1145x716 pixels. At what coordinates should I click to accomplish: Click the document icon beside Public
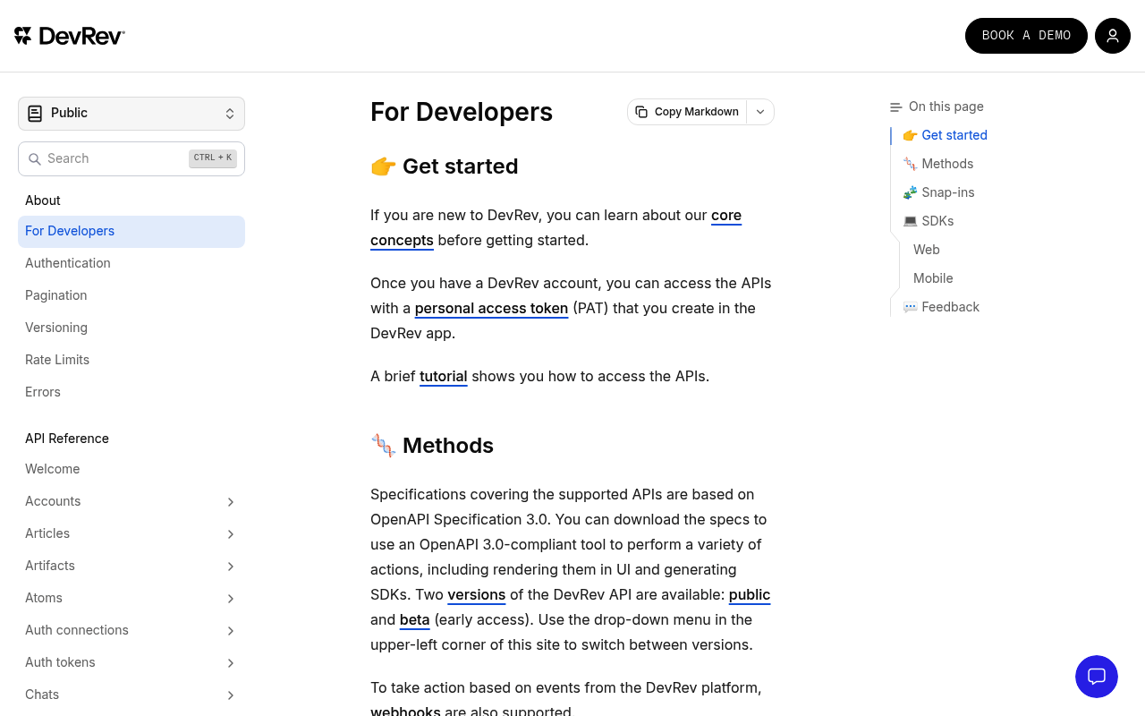tap(35, 113)
